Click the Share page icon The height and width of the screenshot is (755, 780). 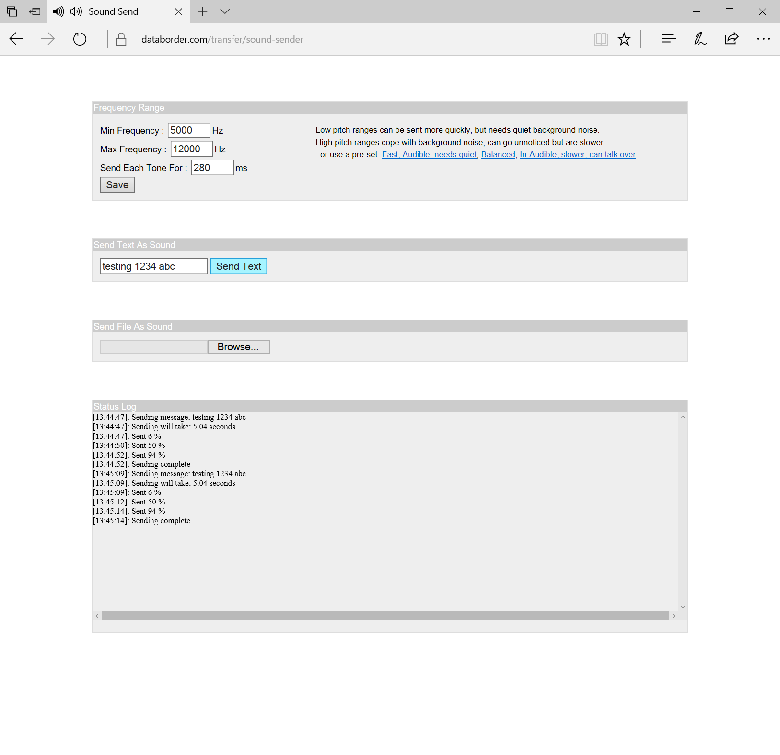(x=731, y=39)
